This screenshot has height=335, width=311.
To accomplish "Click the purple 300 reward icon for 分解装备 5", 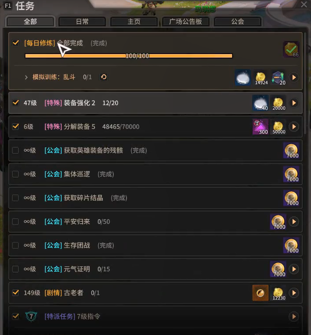I will [x=260, y=127].
